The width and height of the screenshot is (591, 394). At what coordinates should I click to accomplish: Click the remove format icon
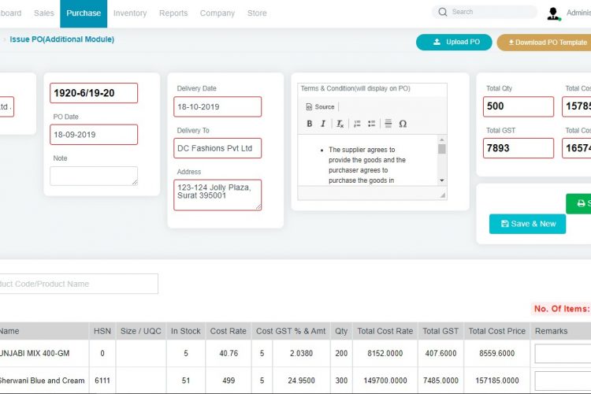pyautogui.click(x=340, y=124)
